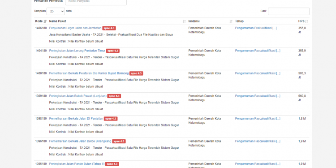
Task: Open Peningkatan Jalan Pande Bulan (Tahap II) link
Action: (77, 164)
